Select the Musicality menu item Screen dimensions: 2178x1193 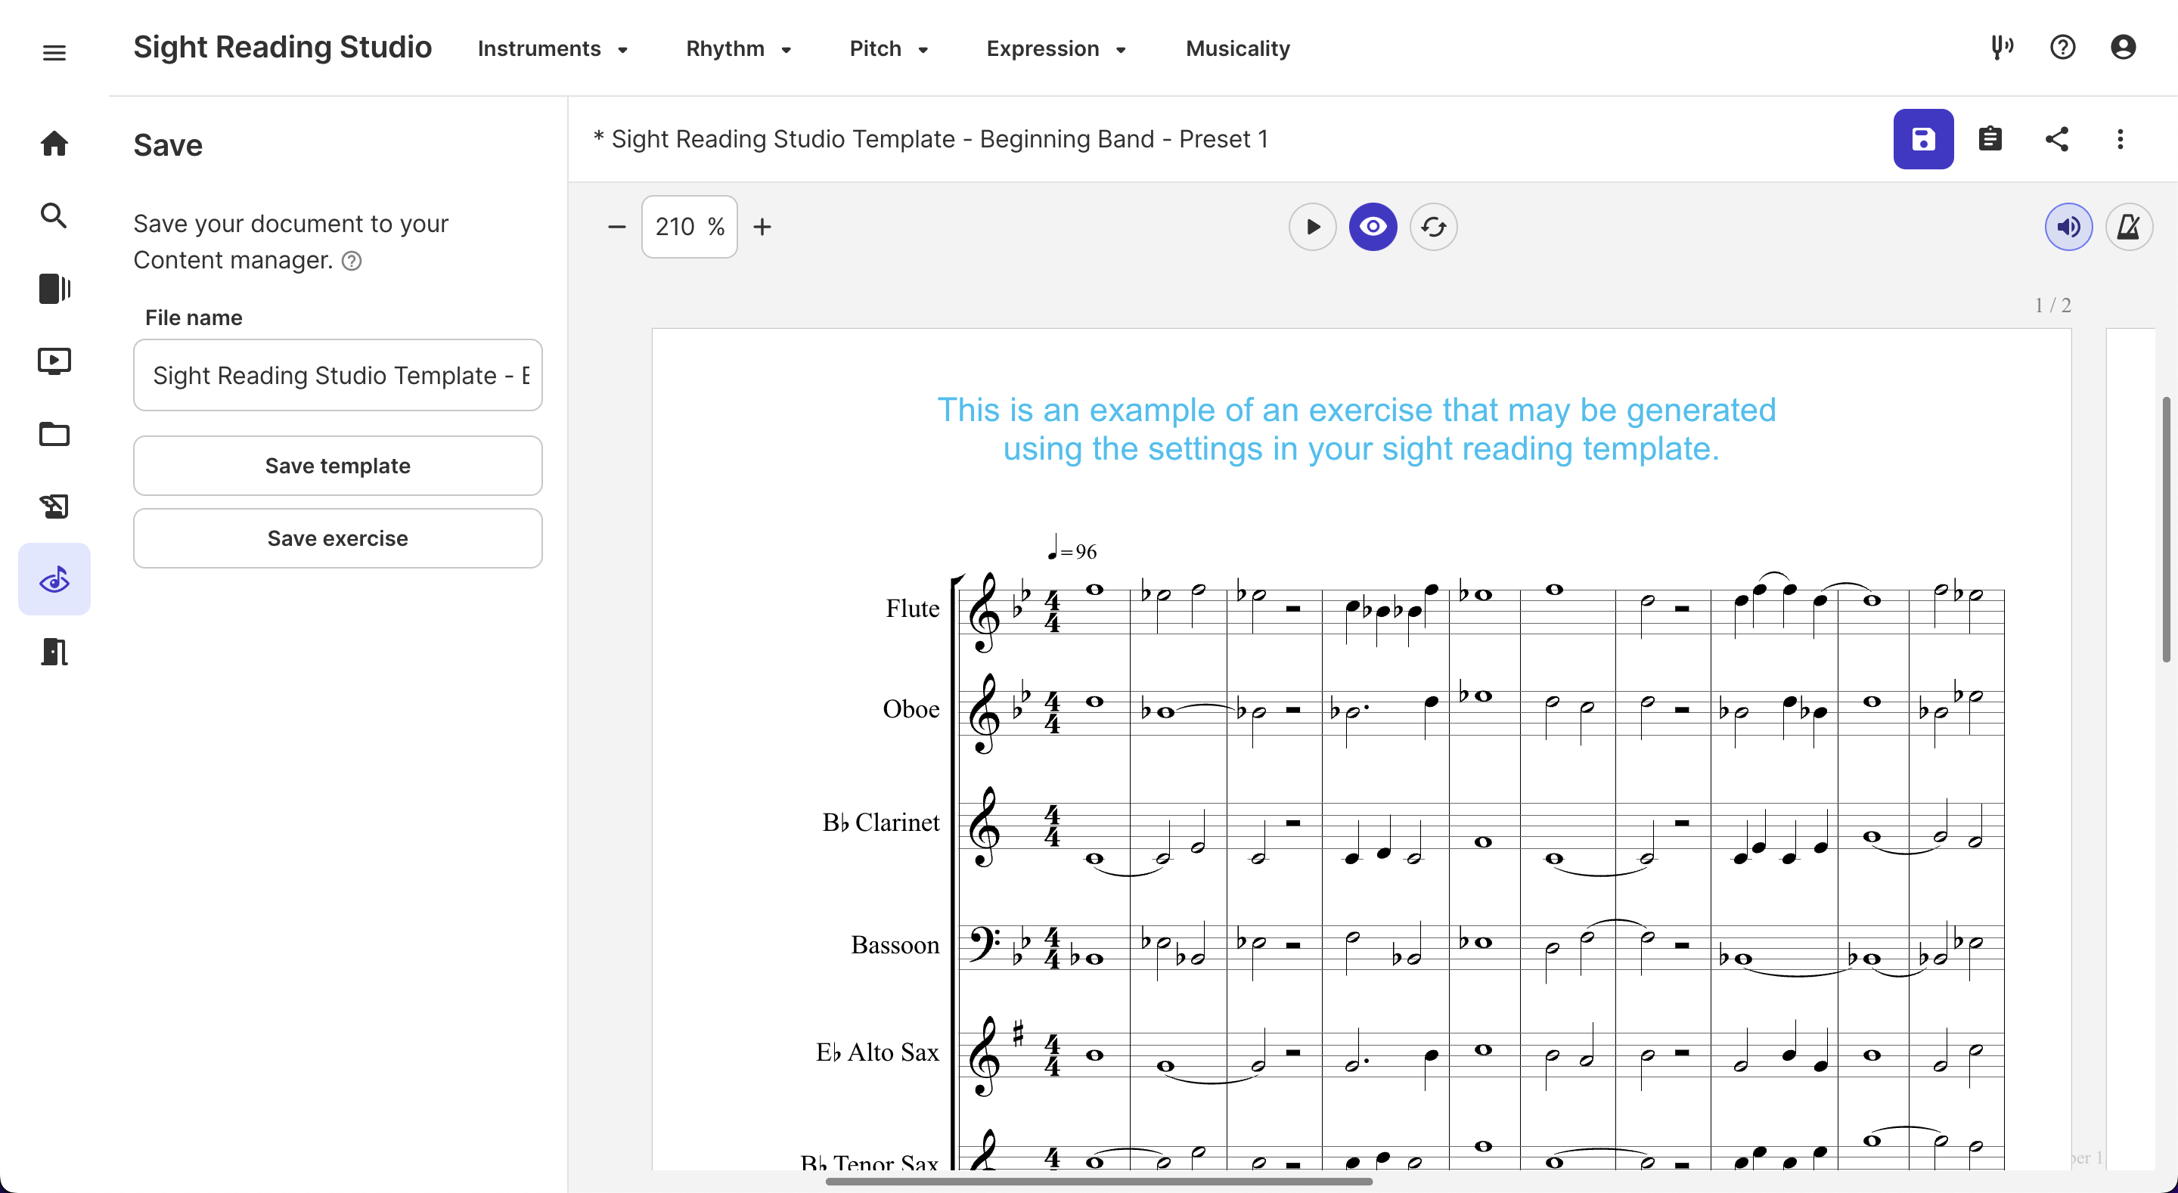[x=1236, y=48]
